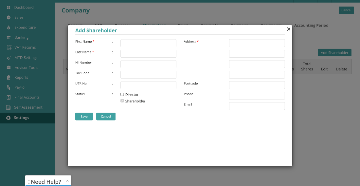Focus the Postcode field
360x186 pixels.
click(257, 85)
